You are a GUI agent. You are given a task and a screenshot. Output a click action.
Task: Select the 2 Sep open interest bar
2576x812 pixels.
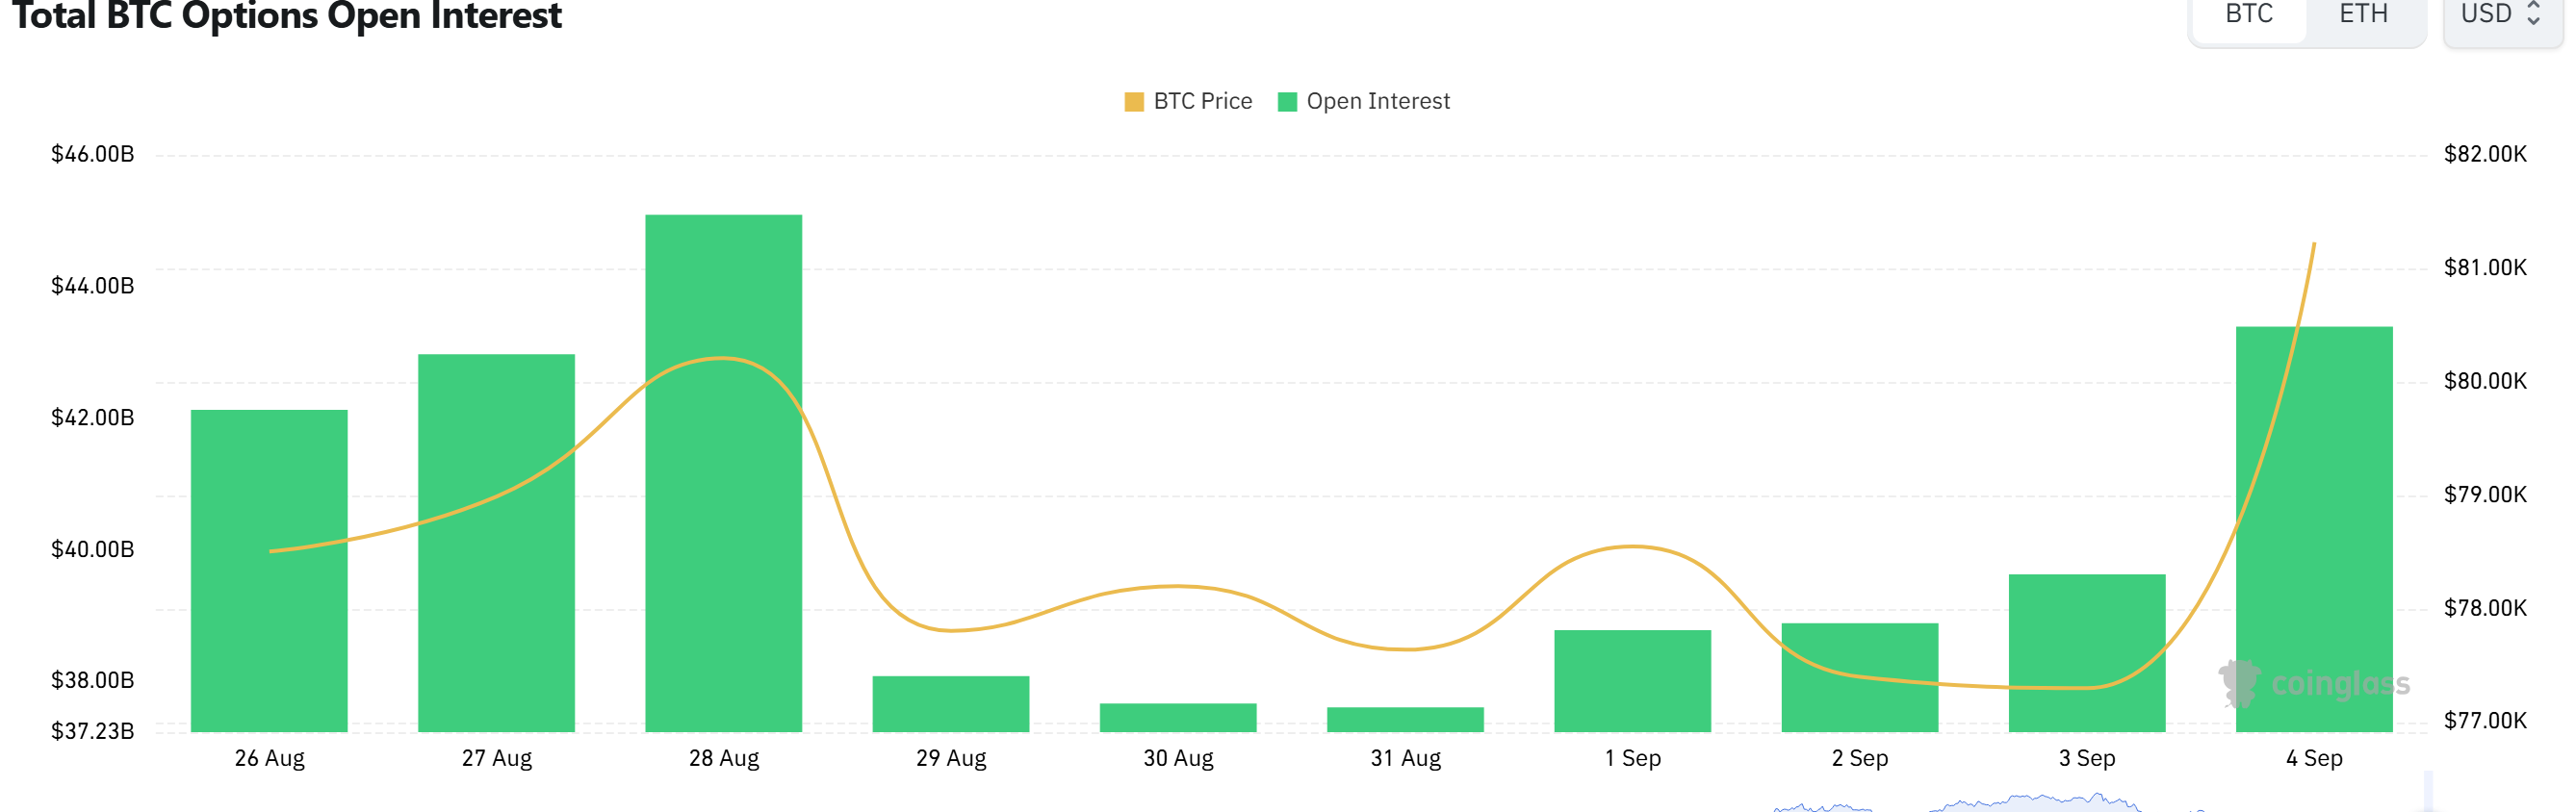[x=1860, y=678]
